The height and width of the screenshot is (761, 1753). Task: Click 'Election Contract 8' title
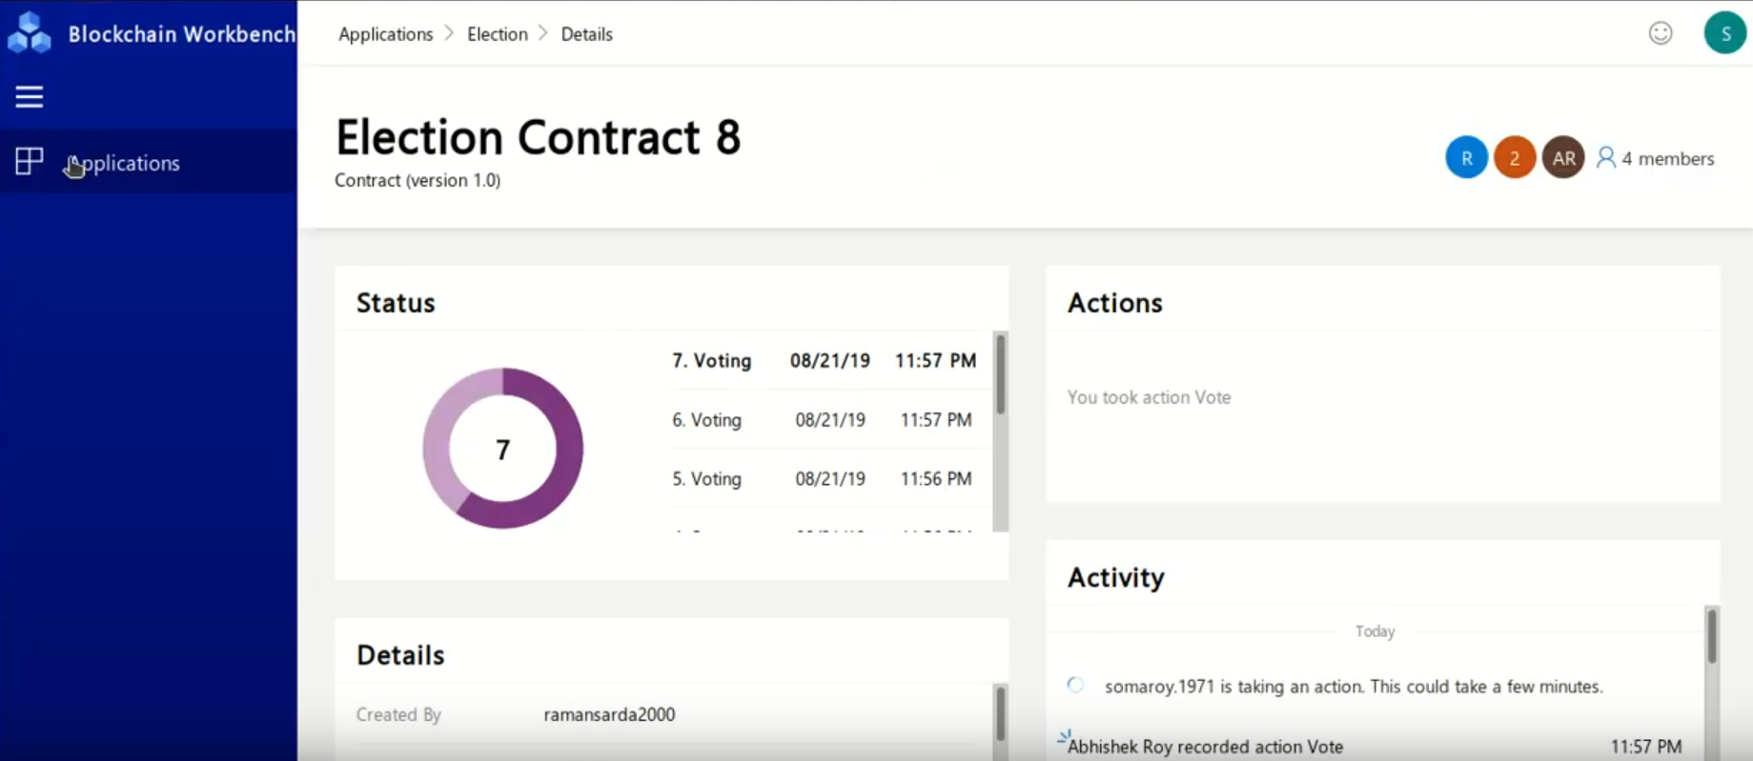pos(538,137)
